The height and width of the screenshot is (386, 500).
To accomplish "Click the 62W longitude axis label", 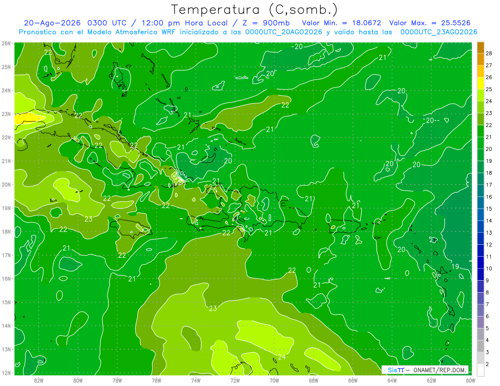I will click(431, 380).
